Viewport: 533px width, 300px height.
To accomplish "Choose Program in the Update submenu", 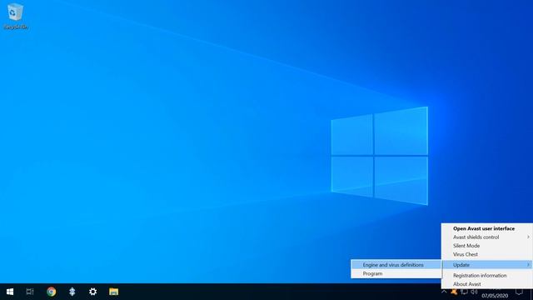I will [x=396, y=273].
